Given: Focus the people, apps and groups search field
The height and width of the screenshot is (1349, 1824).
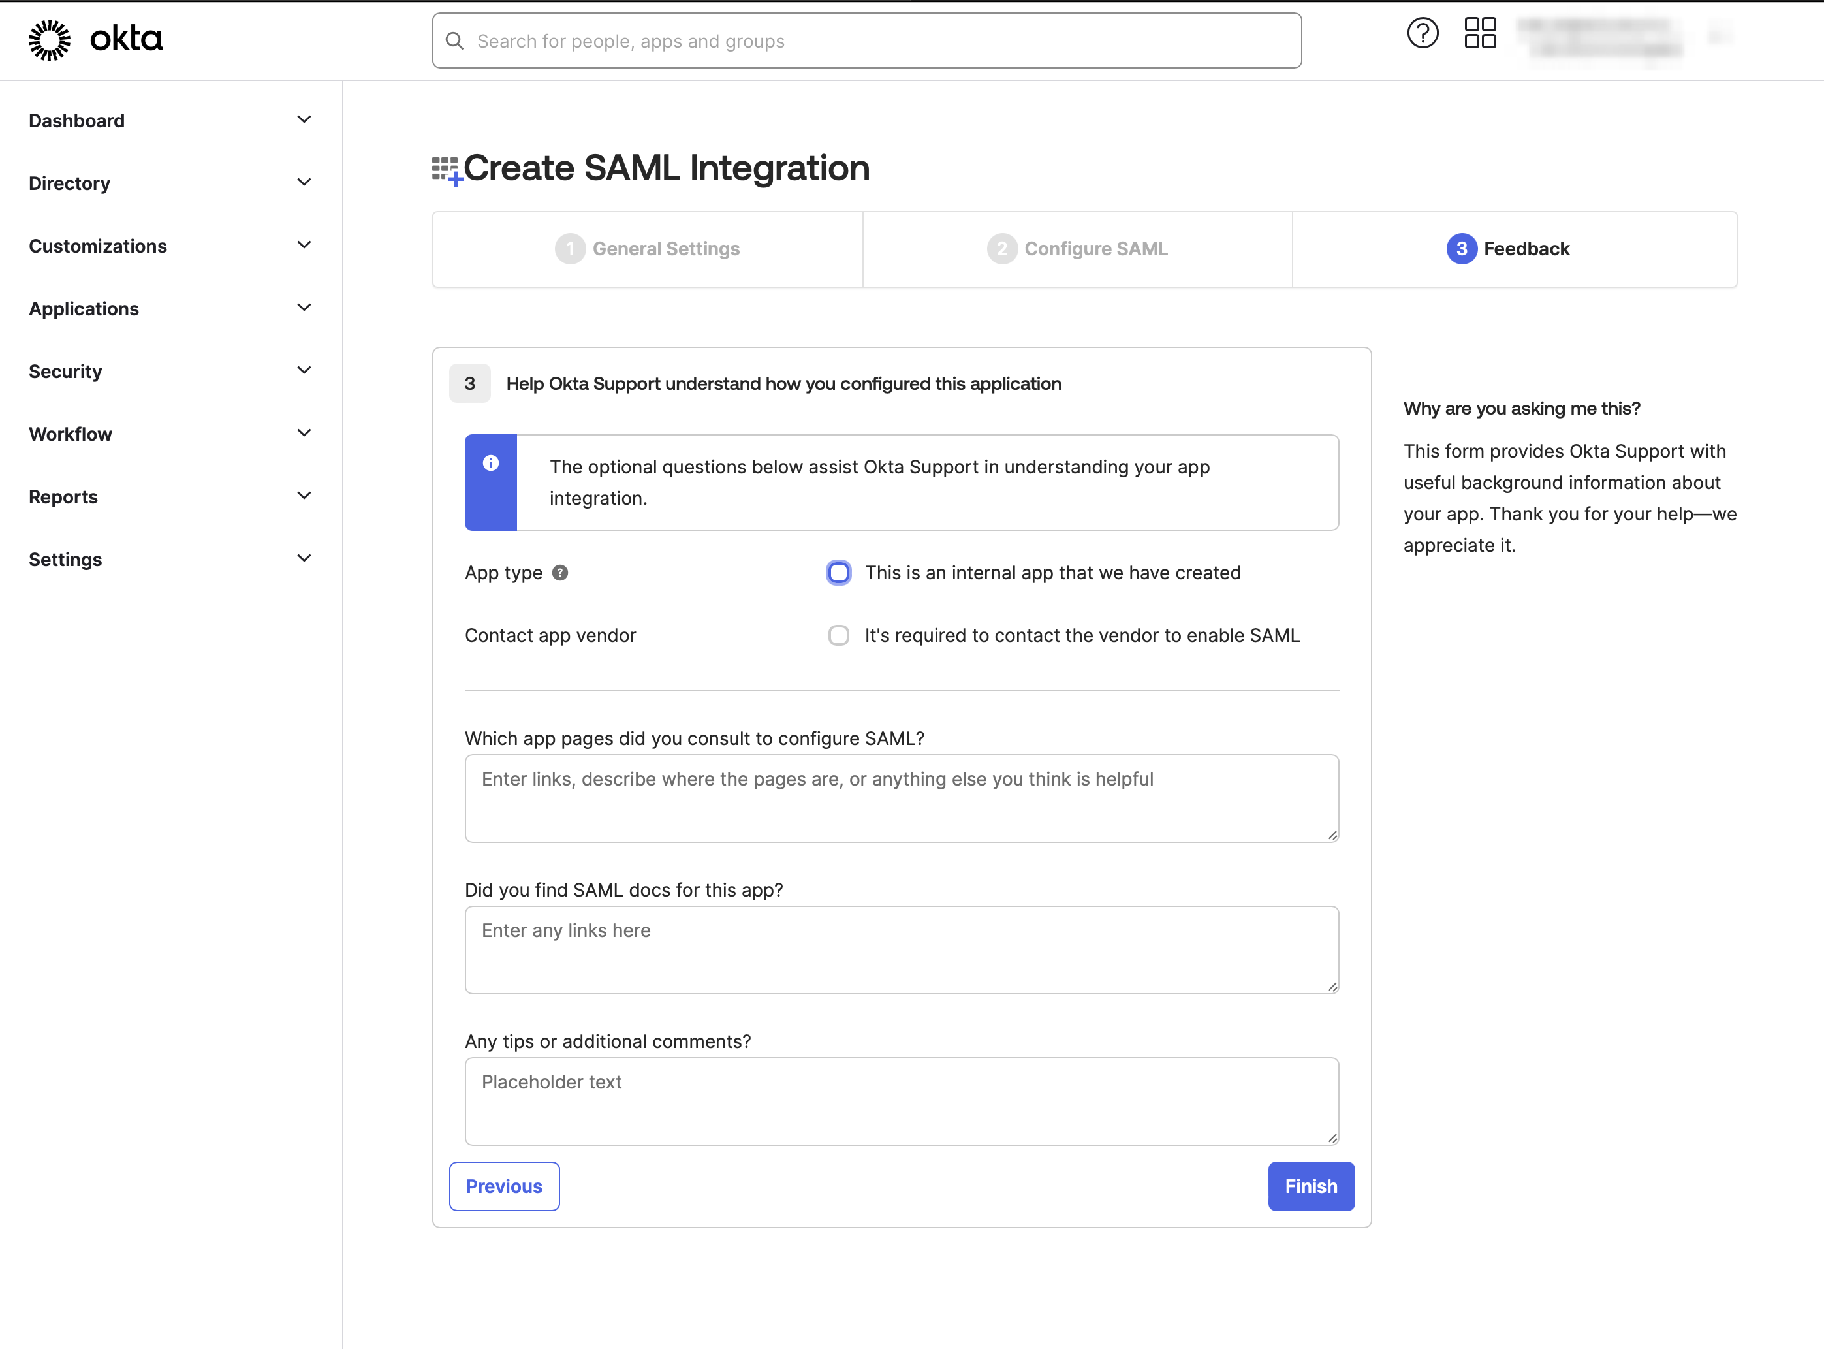Looking at the screenshot, I should [867, 41].
